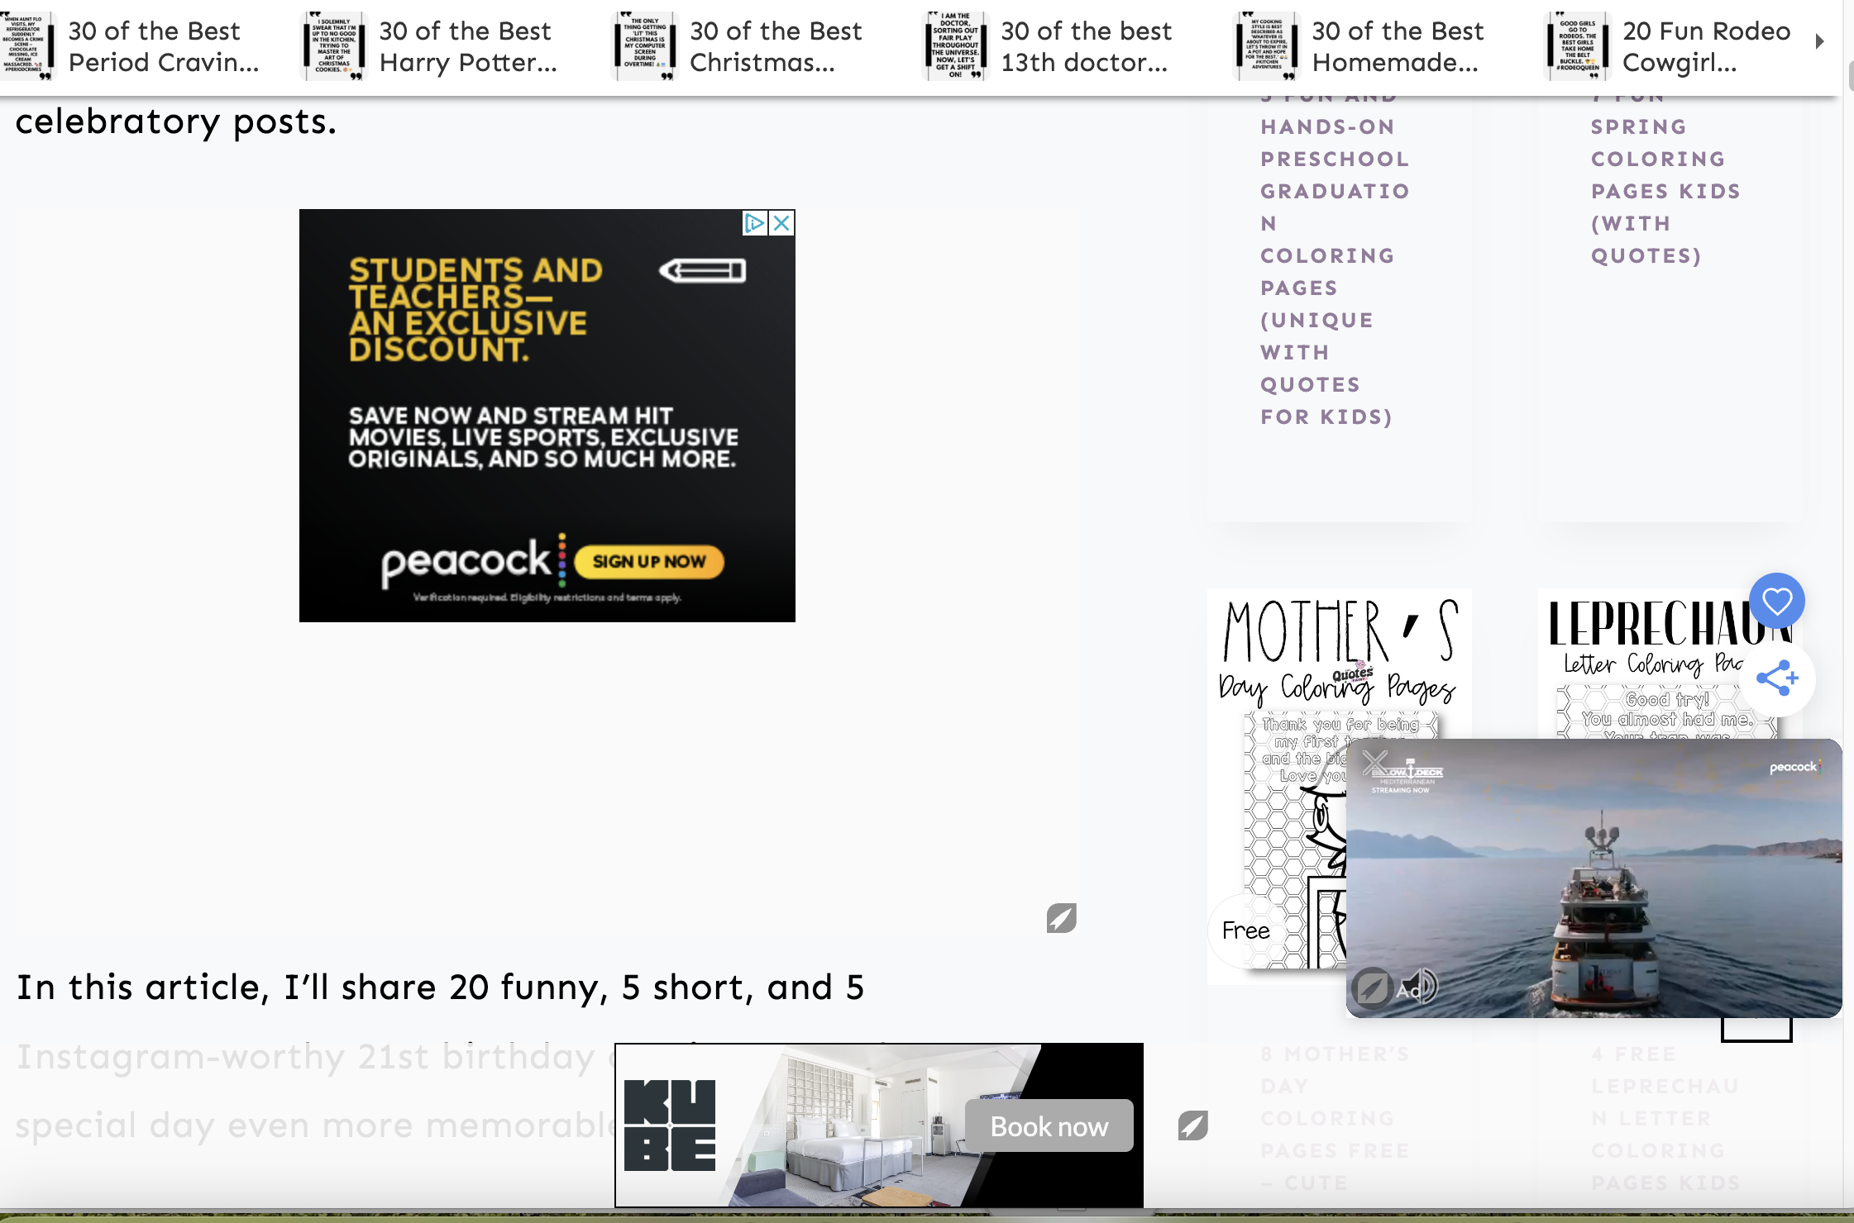Open 30 of the Best Period Cravings post
Viewport: 1854px width, 1223px height.
pyautogui.click(x=163, y=46)
